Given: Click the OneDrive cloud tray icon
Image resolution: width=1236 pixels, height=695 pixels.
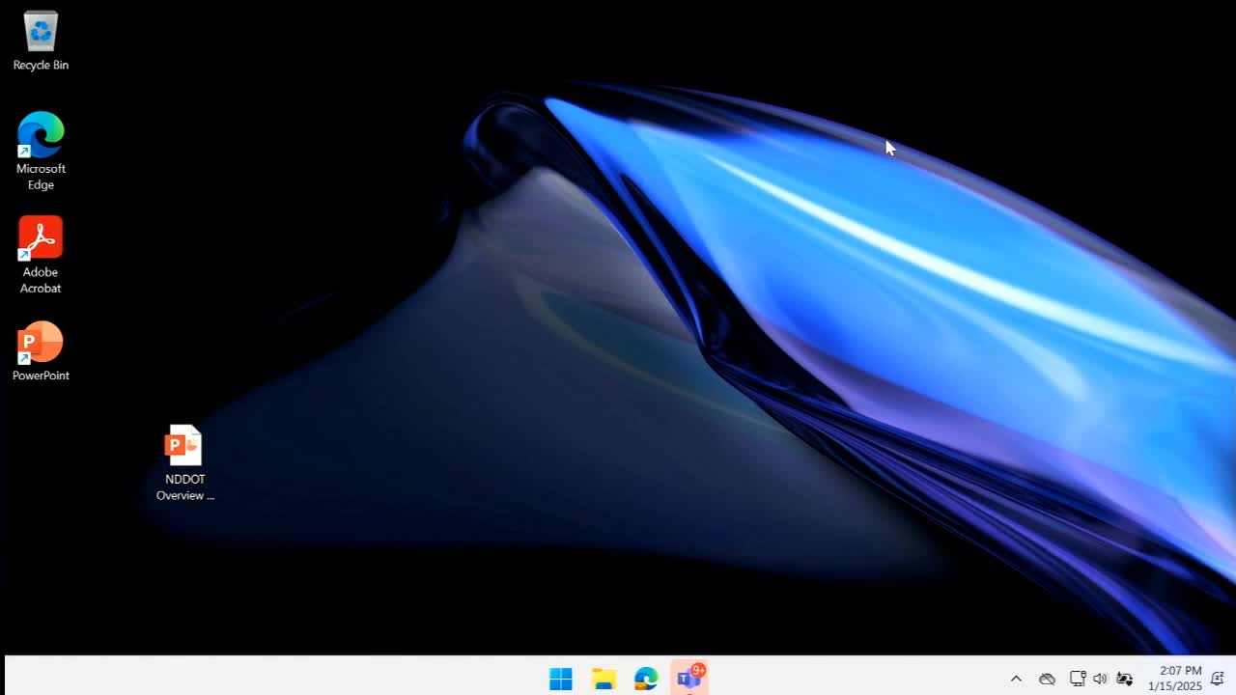Looking at the screenshot, I should pos(1047,679).
